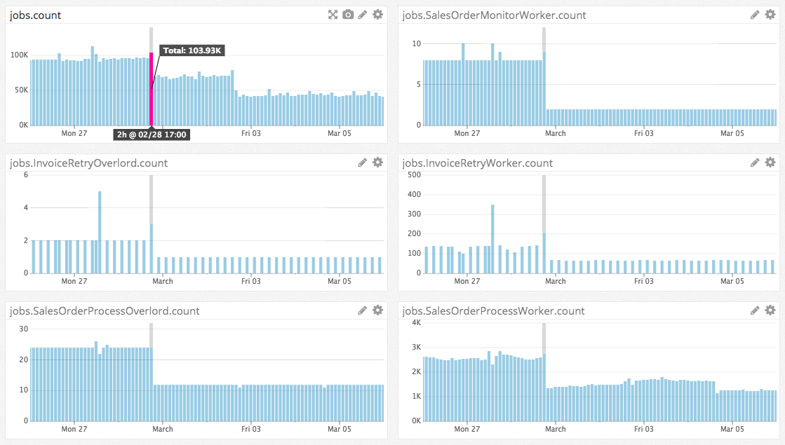785x445 pixels.
Task: Edit the jobs.SalesOrderProcessWorker.count graph
Action: click(x=755, y=310)
